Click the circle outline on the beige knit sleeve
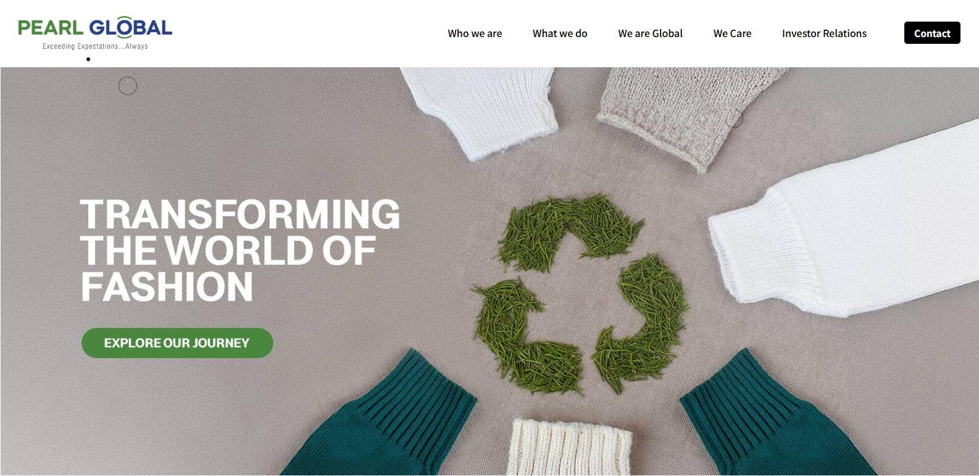This screenshot has height=476, width=979. (733, 118)
